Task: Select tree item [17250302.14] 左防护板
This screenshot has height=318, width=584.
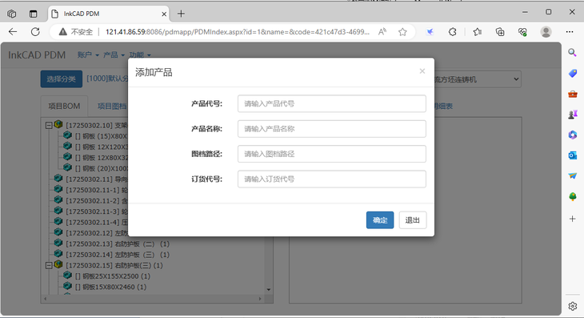Action: point(118,255)
